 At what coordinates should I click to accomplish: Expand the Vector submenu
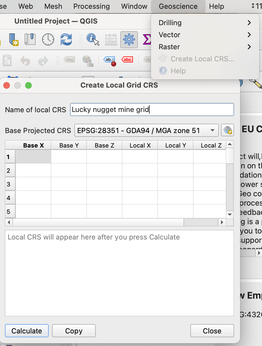(205, 35)
